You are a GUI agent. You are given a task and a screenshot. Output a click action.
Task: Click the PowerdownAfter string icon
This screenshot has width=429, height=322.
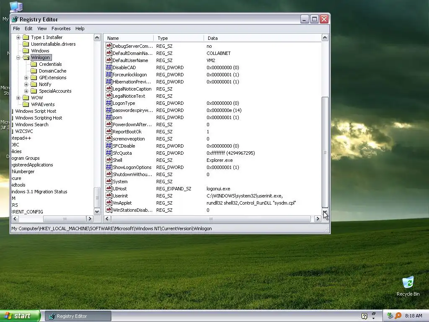[x=109, y=124]
